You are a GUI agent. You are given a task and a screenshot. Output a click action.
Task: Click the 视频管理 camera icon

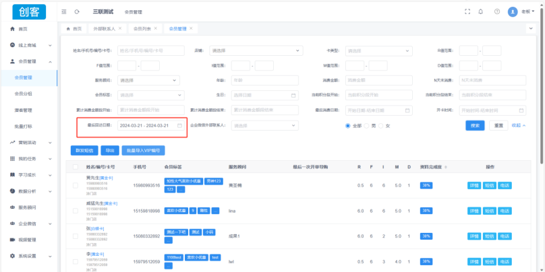tap(13, 240)
